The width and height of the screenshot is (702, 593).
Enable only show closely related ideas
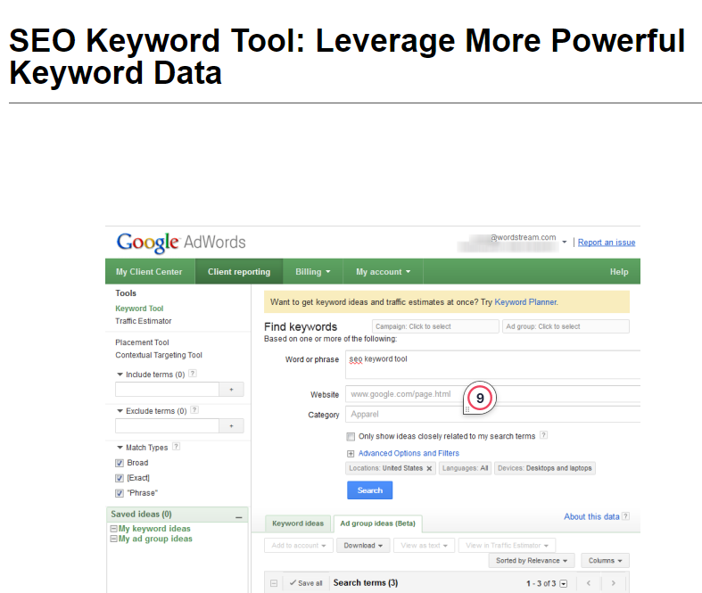(x=351, y=436)
